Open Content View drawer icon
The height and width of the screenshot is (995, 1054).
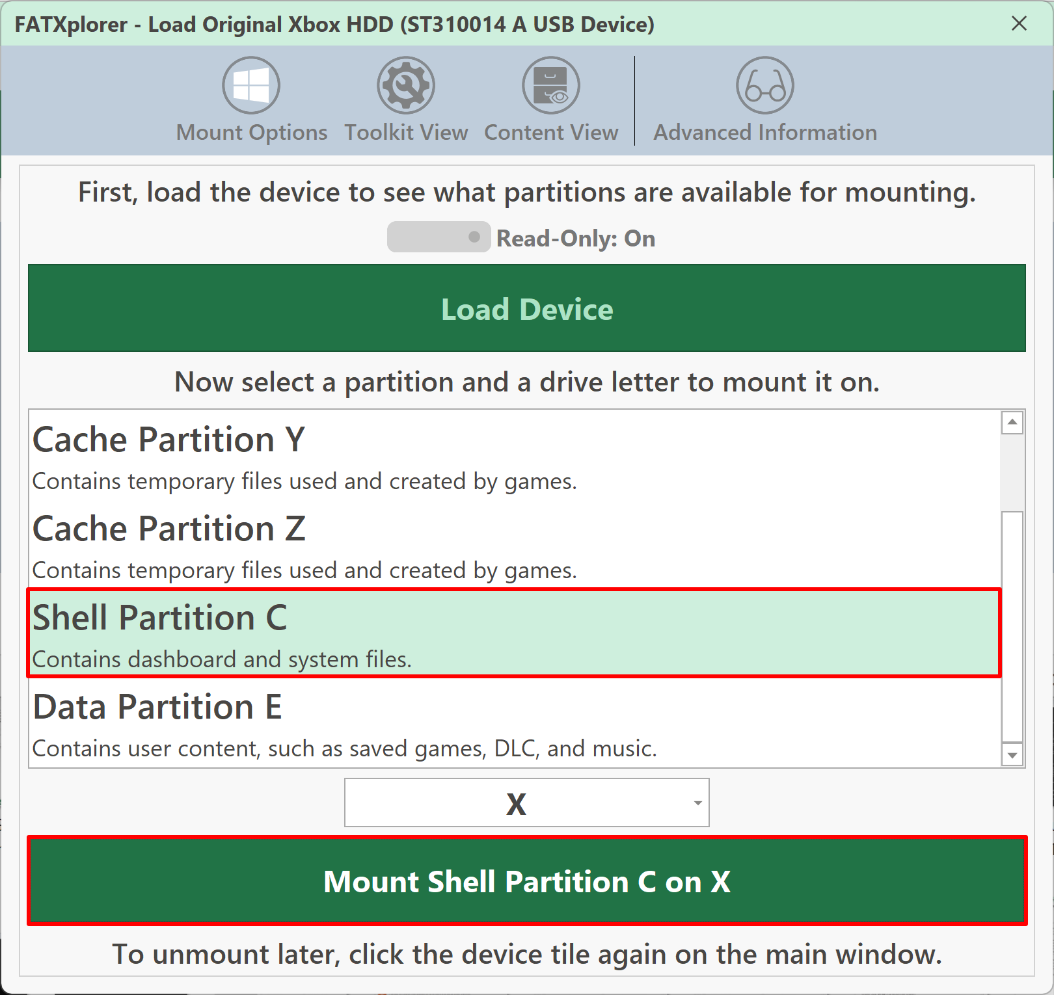point(551,85)
